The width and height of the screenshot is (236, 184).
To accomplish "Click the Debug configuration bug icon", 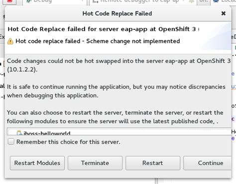I will (x=29, y=1).
